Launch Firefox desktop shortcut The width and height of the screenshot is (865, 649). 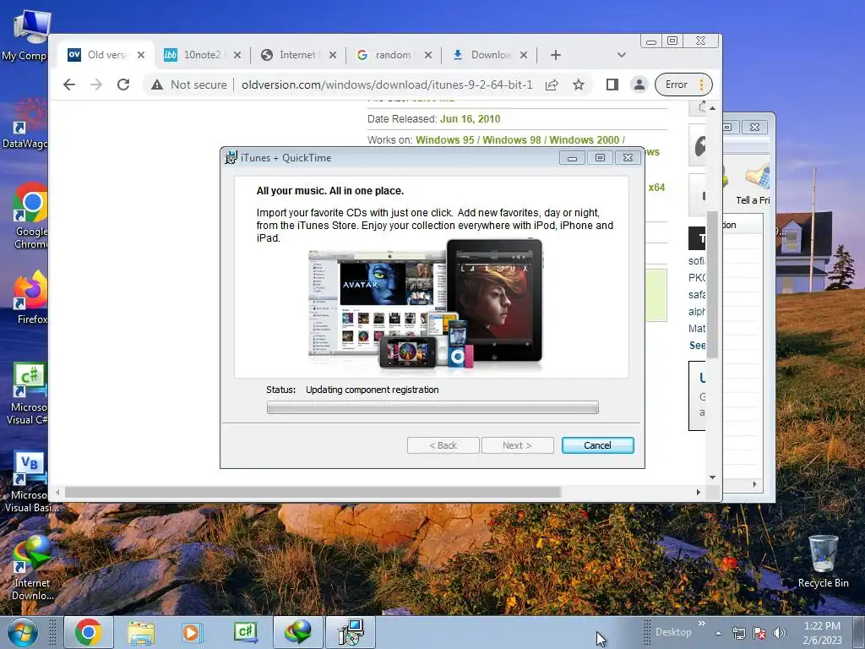click(x=30, y=298)
